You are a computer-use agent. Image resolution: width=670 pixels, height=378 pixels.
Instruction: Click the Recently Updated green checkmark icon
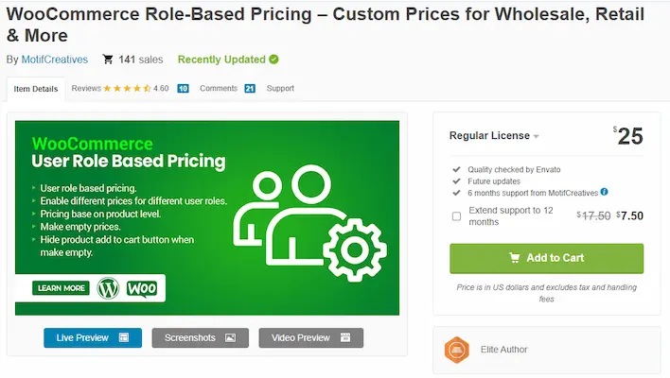tap(273, 60)
